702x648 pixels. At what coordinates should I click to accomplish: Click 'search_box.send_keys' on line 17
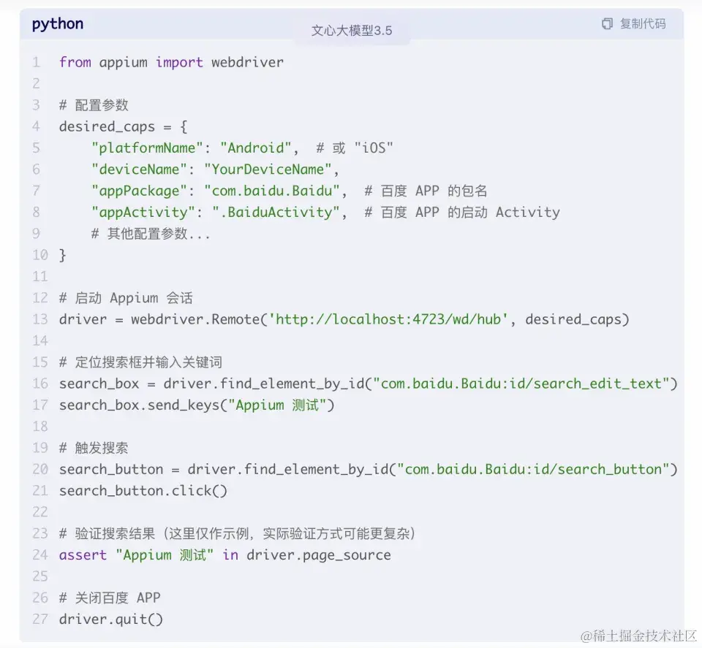click(139, 405)
